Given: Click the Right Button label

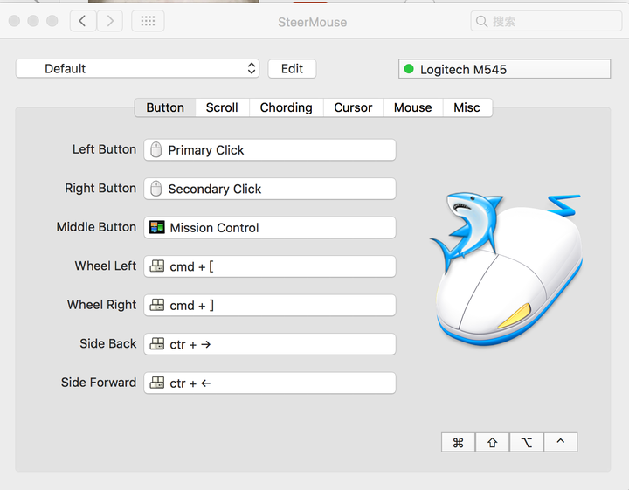Looking at the screenshot, I should point(100,188).
